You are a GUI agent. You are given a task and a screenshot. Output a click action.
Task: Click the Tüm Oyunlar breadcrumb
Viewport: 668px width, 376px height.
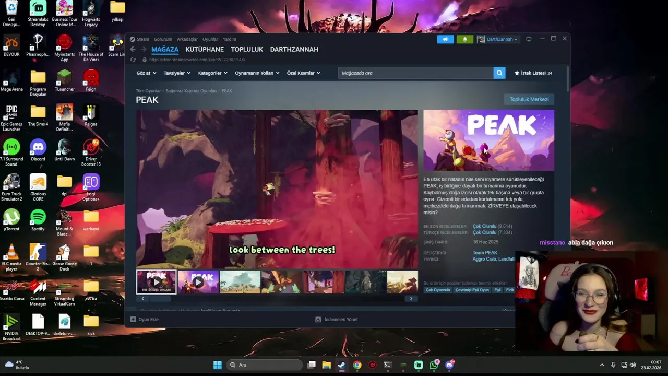[x=148, y=91]
